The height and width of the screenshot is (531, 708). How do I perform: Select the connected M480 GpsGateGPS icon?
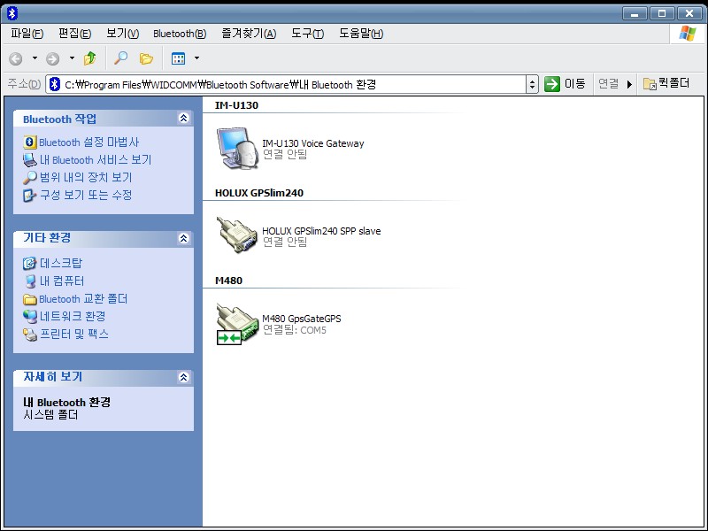coord(237,323)
